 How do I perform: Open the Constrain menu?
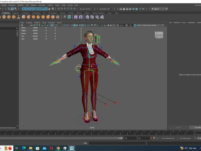(42, 5)
